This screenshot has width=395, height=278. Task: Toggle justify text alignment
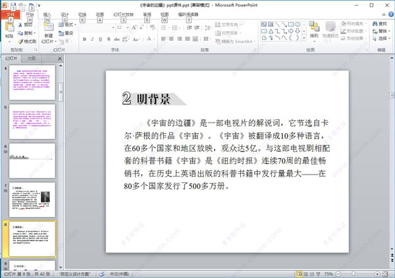pos(187,39)
